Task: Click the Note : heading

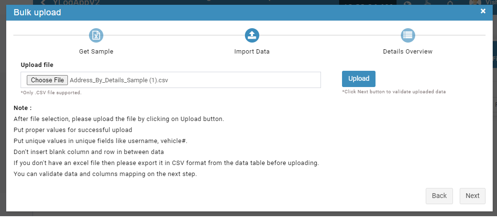Action: 22,108
